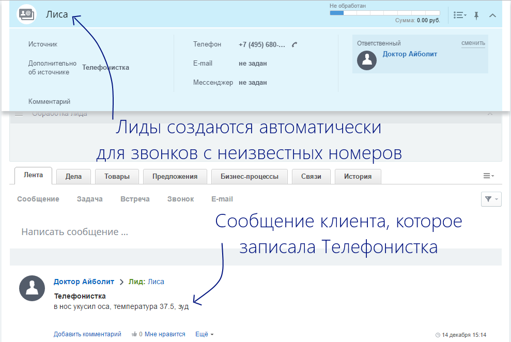This screenshot has height=342, width=511.
Task: Expand the Ещё menu under message
Action: click(204, 334)
